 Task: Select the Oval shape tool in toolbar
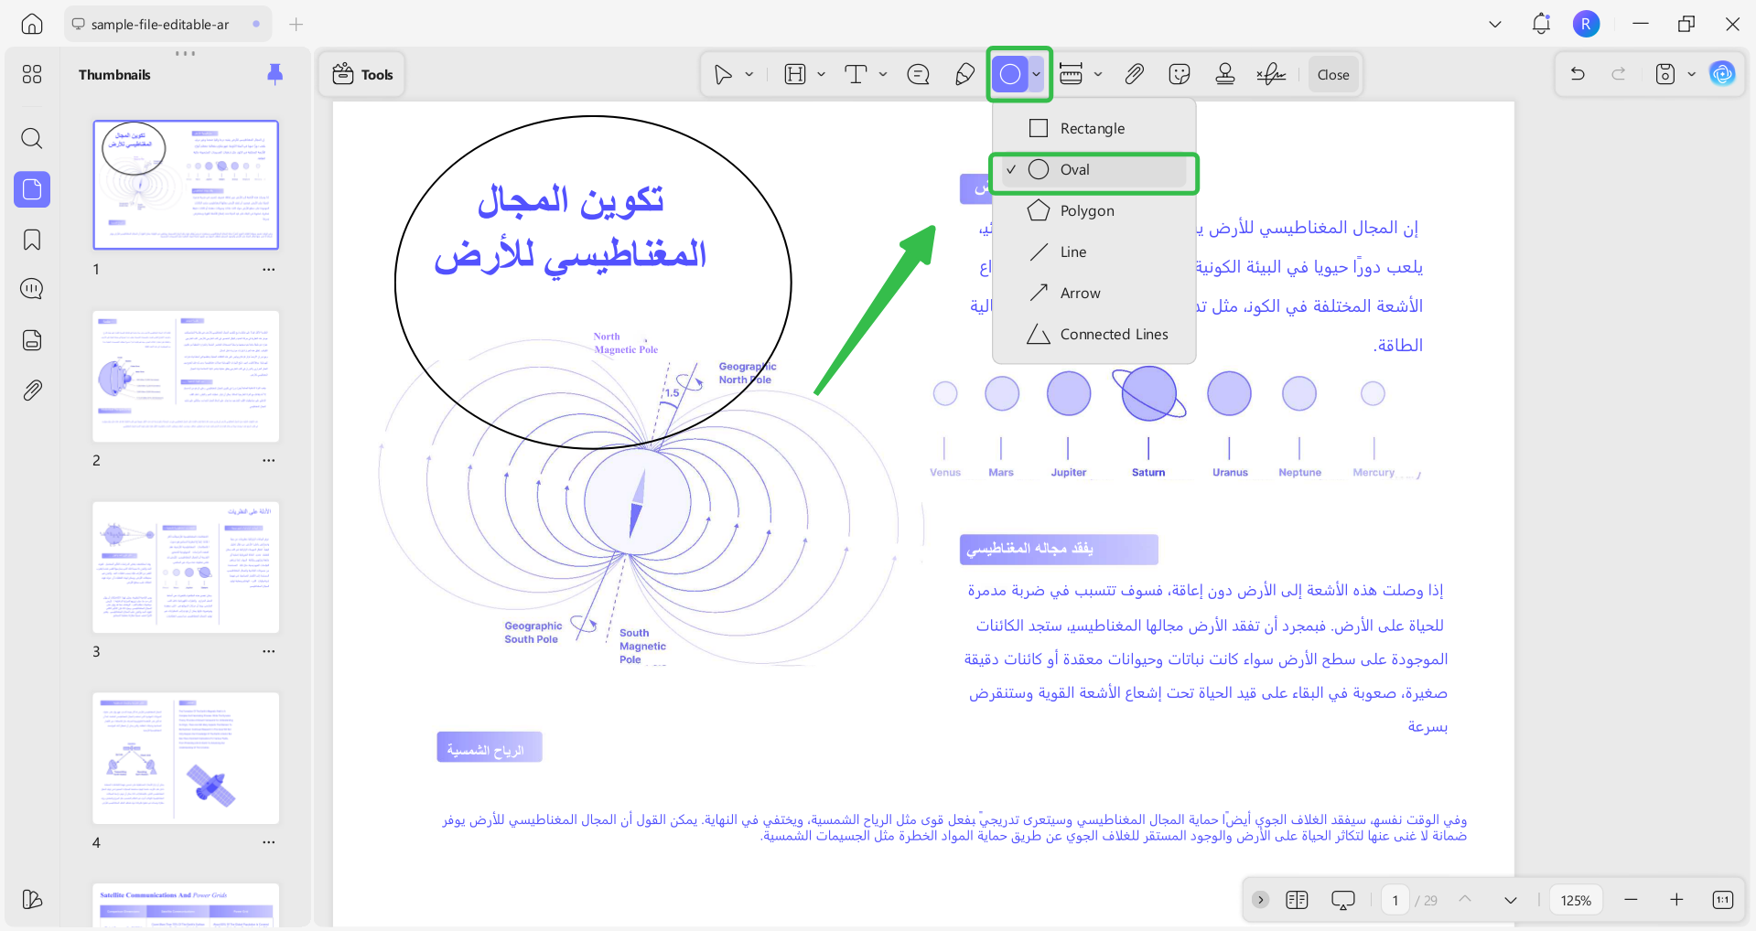pos(1010,75)
